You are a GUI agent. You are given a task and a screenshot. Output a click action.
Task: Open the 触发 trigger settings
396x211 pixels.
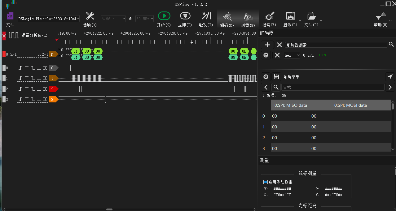206,19
